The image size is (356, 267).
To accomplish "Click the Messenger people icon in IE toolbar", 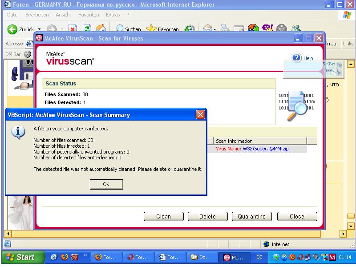I will pyautogui.click(x=296, y=28).
